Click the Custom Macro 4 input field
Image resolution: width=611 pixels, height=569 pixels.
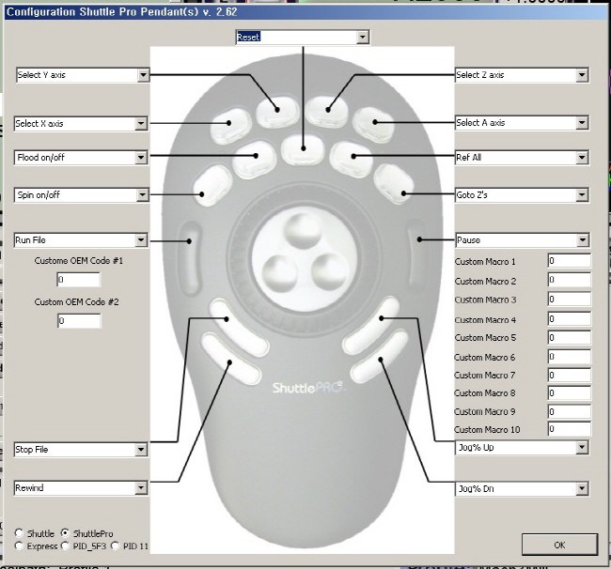tap(570, 318)
